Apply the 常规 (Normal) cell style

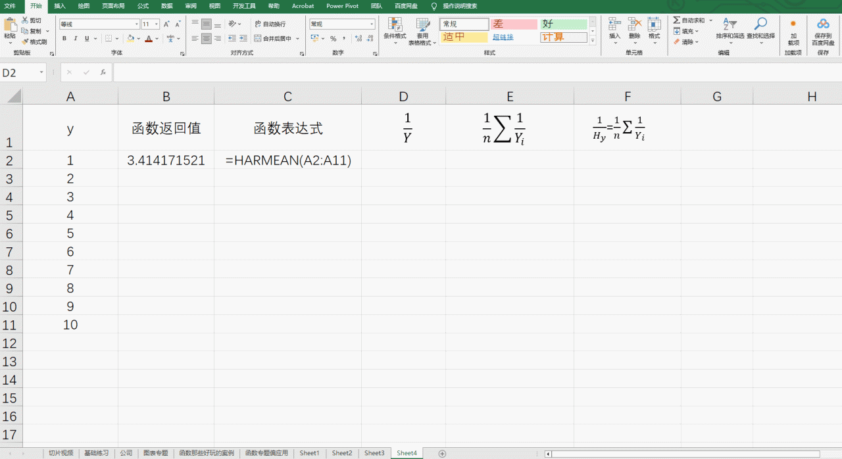464,24
